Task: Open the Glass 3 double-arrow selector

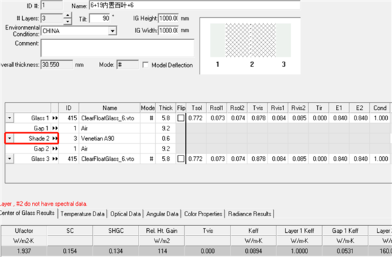Action: tap(55, 159)
